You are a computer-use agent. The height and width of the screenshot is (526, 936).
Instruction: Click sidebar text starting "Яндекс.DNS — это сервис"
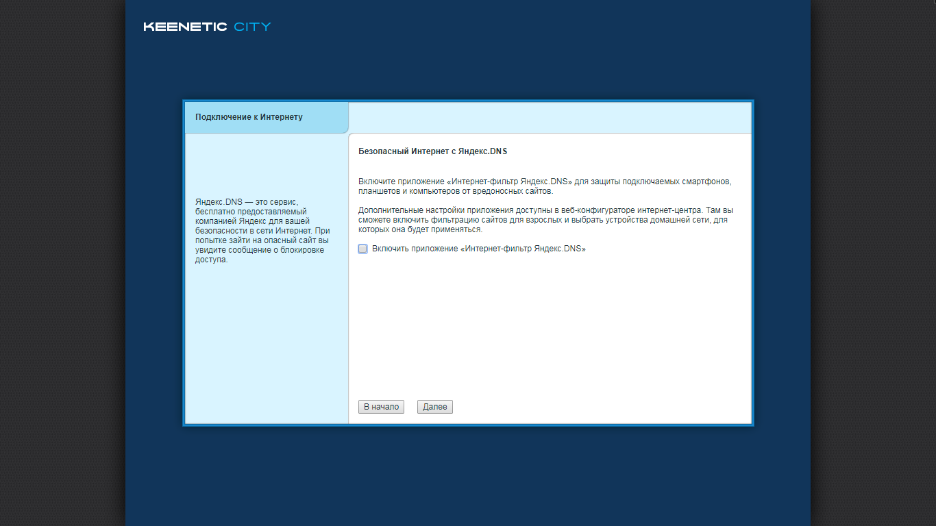pyautogui.click(x=262, y=231)
